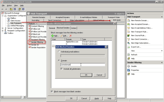Expand Server Configuration tree node
Screen dimensions: 164x102
[3, 28]
